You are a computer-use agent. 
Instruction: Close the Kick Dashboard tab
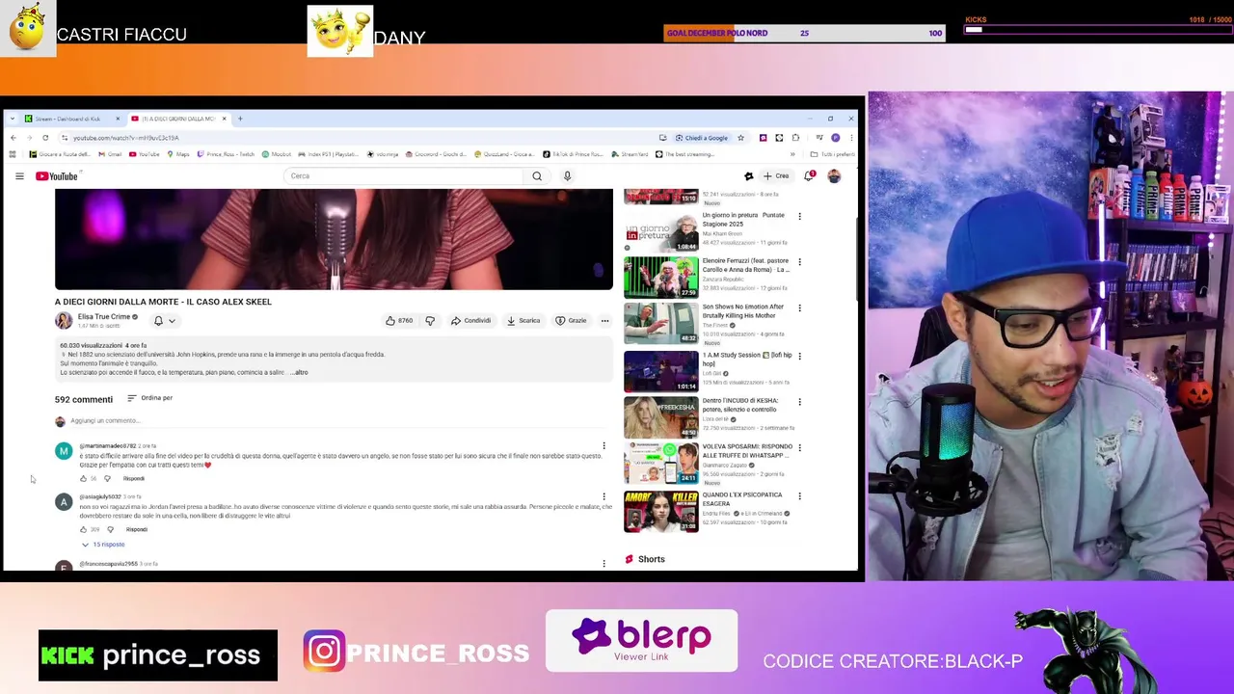click(x=118, y=119)
